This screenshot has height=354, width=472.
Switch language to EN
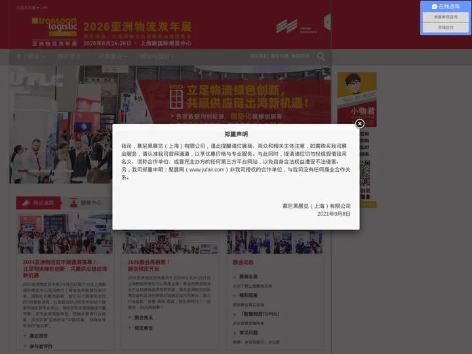click(45, 7)
